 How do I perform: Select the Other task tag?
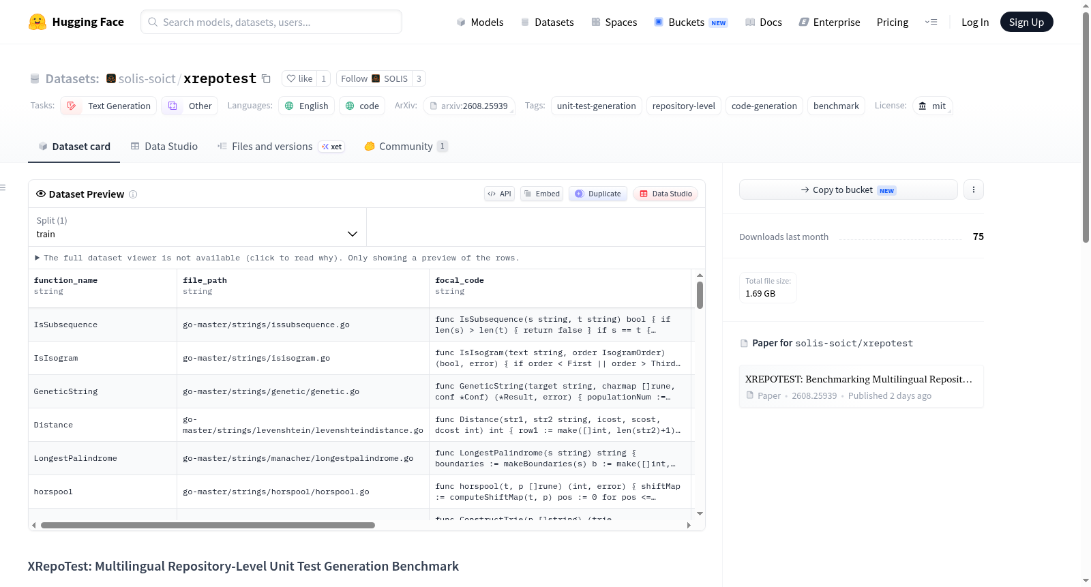[190, 106]
